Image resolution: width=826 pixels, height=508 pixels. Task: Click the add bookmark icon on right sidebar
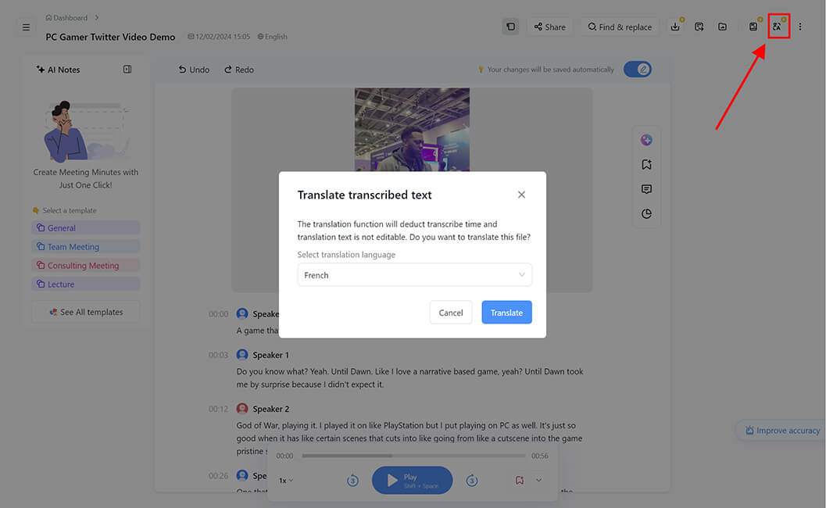(646, 164)
